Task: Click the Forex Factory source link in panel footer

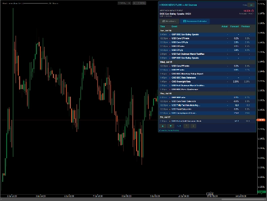Action: click(x=174, y=131)
